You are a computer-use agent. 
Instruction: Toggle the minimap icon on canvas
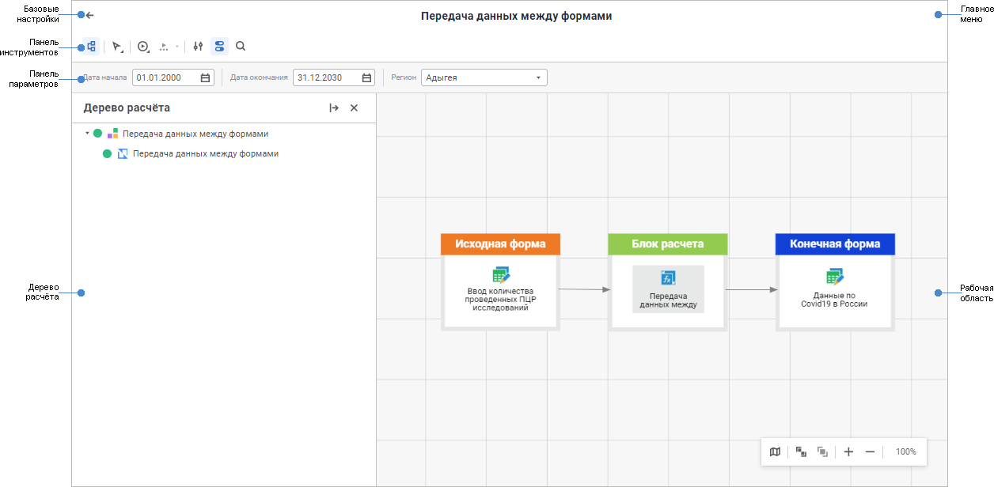775,451
